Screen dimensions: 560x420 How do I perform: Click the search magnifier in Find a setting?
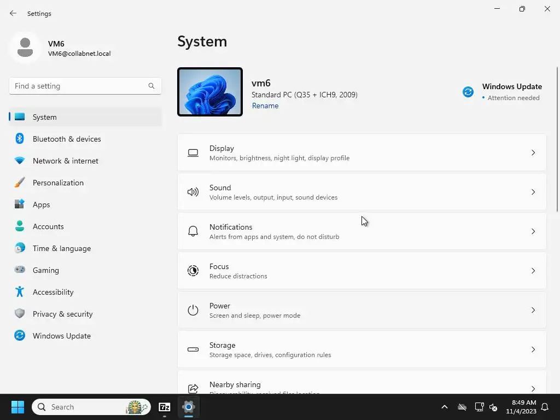tap(151, 86)
